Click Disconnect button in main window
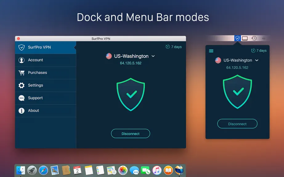Image resolution: width=284 pixels, height=177 pixels. 130,134
